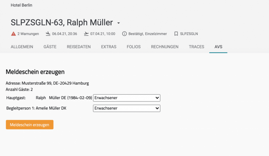
Task: Open the REISEDATEN tab
Action: pos(79,47)
